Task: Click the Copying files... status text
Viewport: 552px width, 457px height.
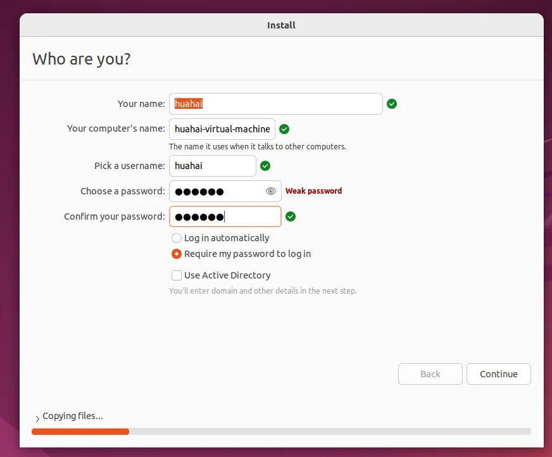Action: tap(73, 416)
